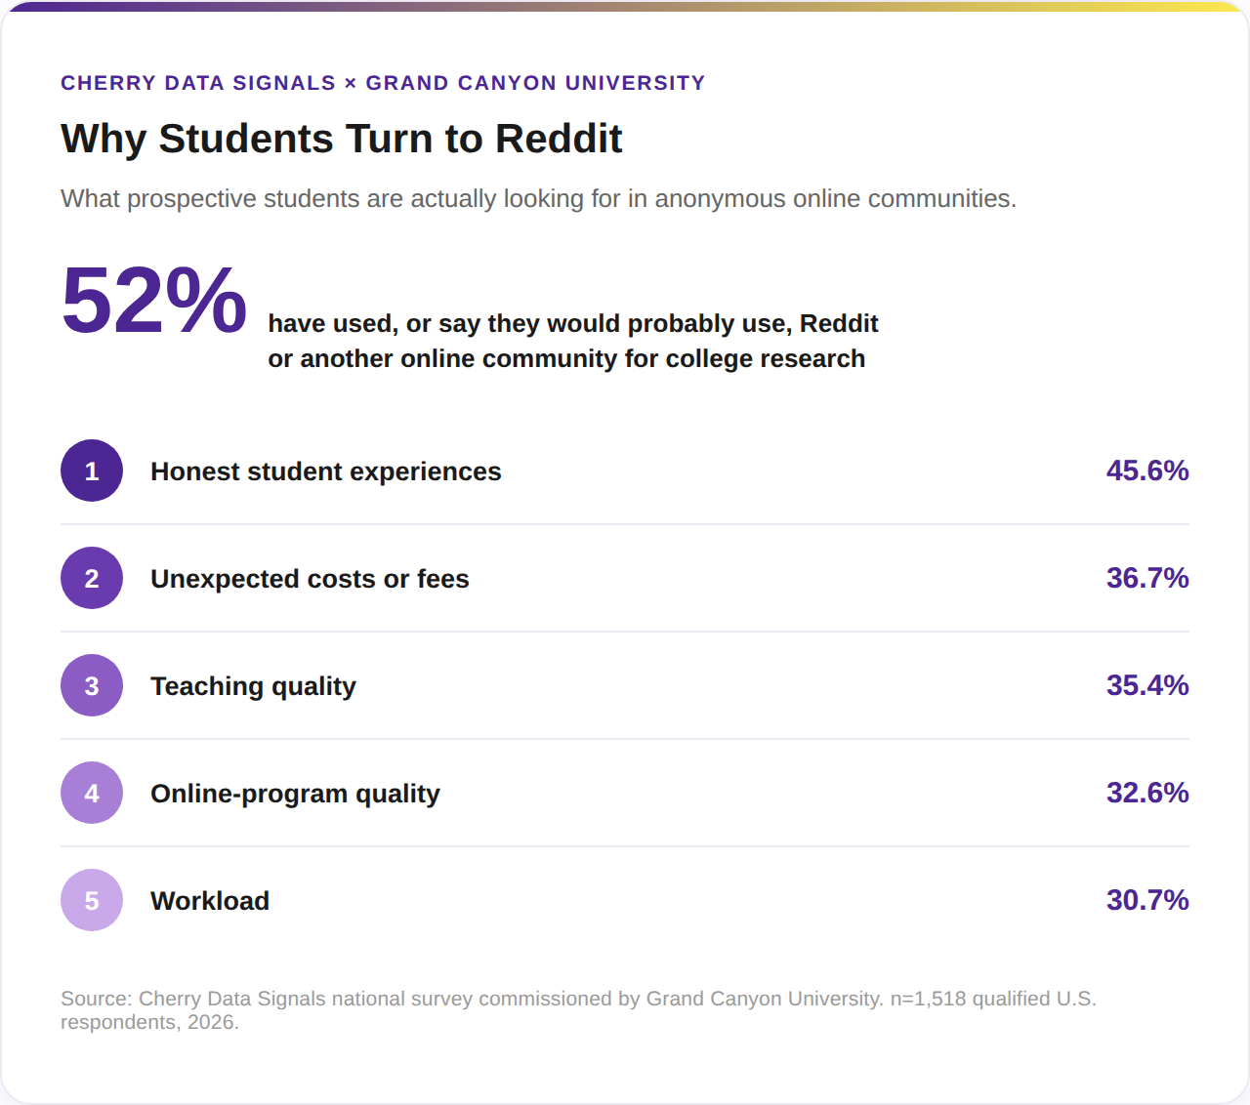Select the Teaching quality label
1250x1105 pixels.
253,686
